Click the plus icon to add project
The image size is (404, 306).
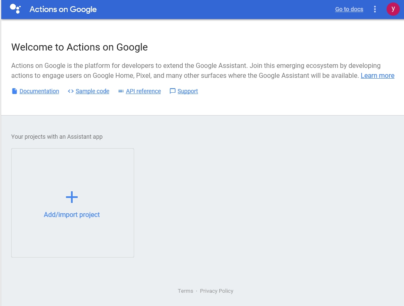72,197
